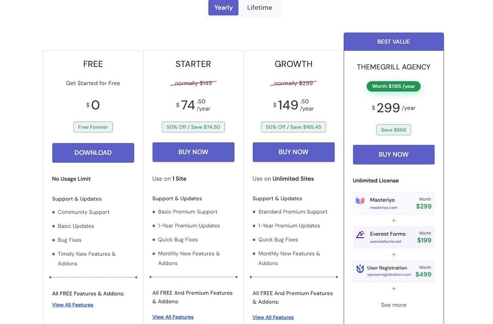The width and height of the screenshot is (493, 324).
Task: Click Use on 1 Site text
Action: [169, 179]
